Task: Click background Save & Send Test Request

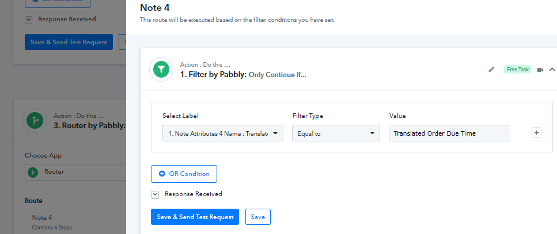Action: coord(69,42)
